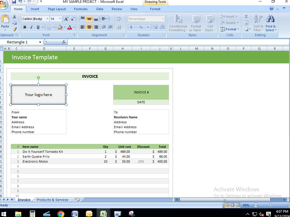This screenshot has width=290, height=217.
Task: Toggle Align Text Right
Action: coord(96,27)
